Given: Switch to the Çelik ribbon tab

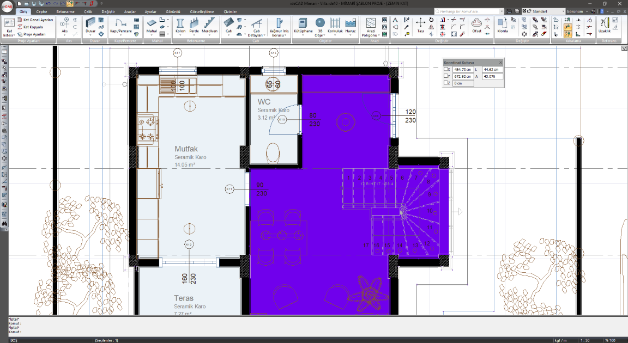Looking at the screenshot, I should pyautogui.click(x=88, y=11).
